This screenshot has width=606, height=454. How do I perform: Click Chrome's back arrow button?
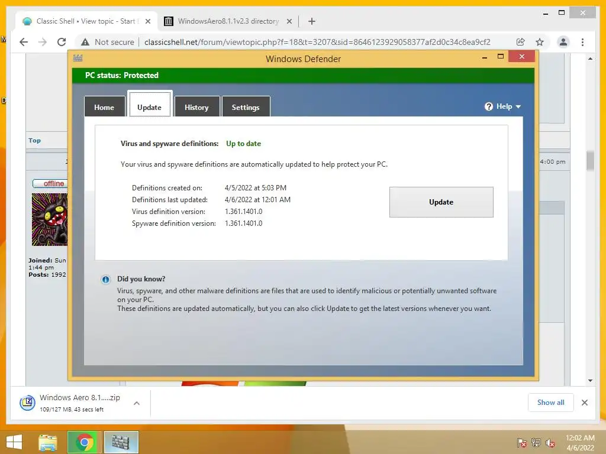[24, 42]
